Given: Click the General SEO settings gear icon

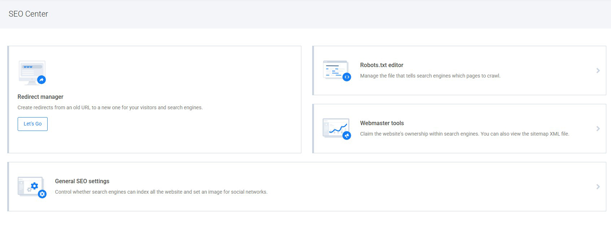Looking at the screenshot, I should (32, 187).
